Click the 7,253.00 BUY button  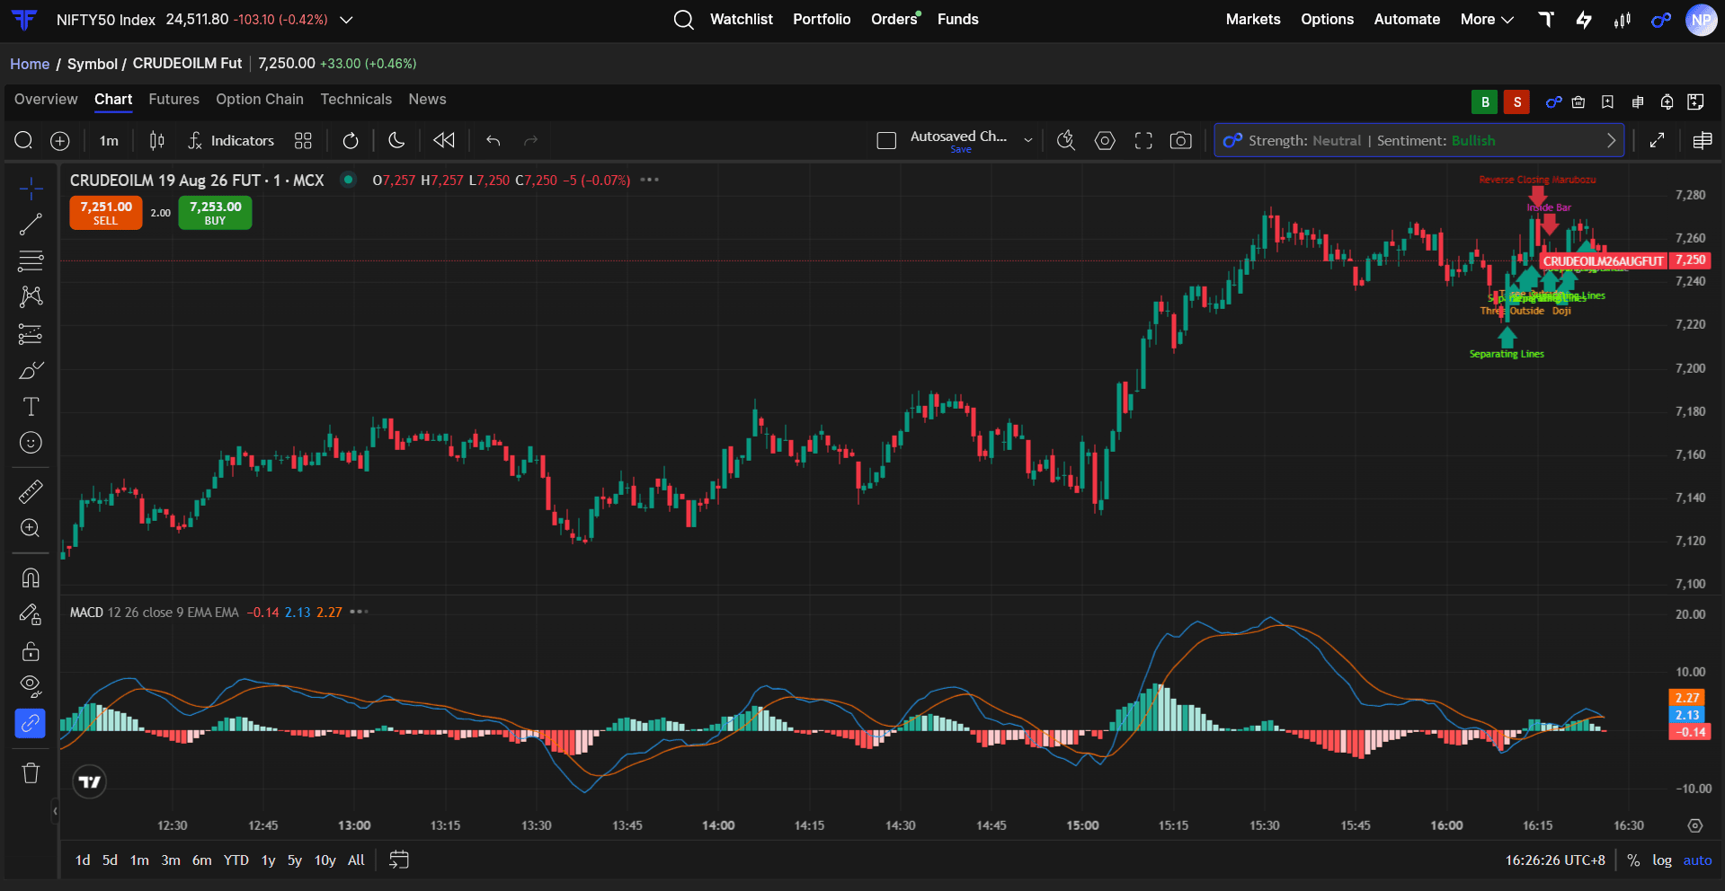pos(215,213)
